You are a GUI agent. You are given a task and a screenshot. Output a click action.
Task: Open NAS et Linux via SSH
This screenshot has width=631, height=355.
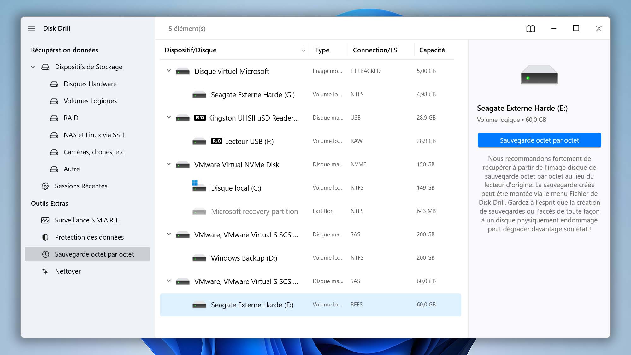pos(94,135)
